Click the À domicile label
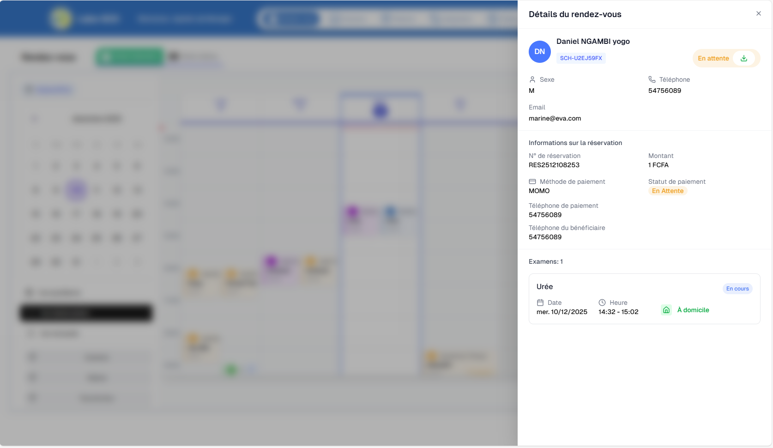This screenshot has width=773, height=448. coord(693,310)
